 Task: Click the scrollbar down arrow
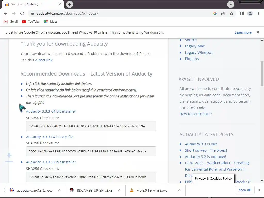(262, 181)
